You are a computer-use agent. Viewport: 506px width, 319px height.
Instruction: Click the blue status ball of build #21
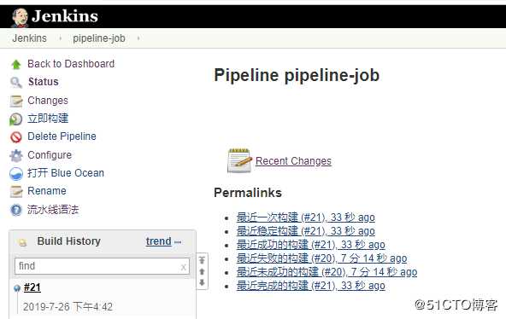[17, 289]
